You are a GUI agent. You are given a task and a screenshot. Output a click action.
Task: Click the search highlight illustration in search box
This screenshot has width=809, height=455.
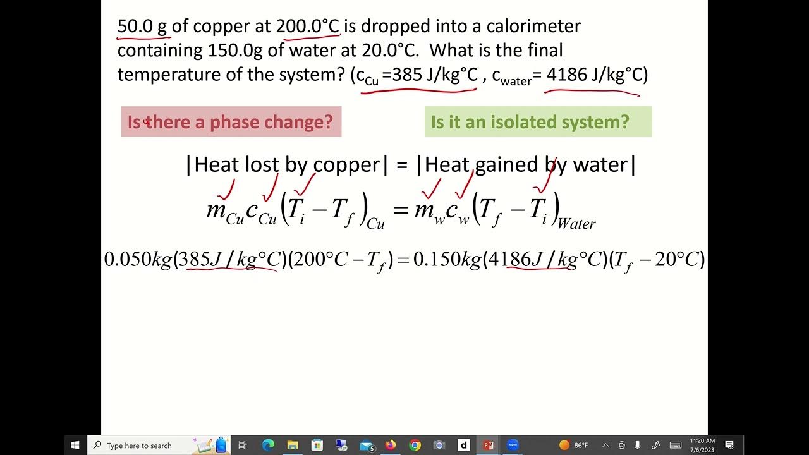pos(212,445)
